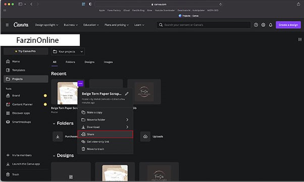Switch to the Folders tab
This screenshot has width=304, height=182.
[70, 62]
